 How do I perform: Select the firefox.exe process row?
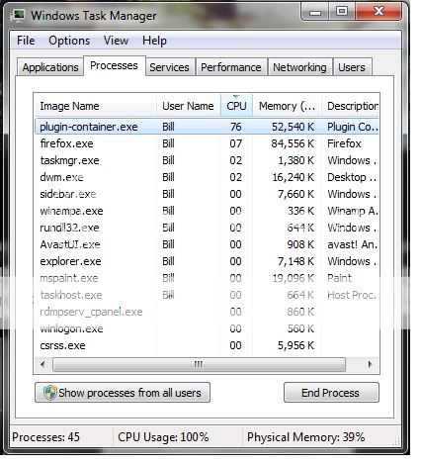tap(207, 143)
